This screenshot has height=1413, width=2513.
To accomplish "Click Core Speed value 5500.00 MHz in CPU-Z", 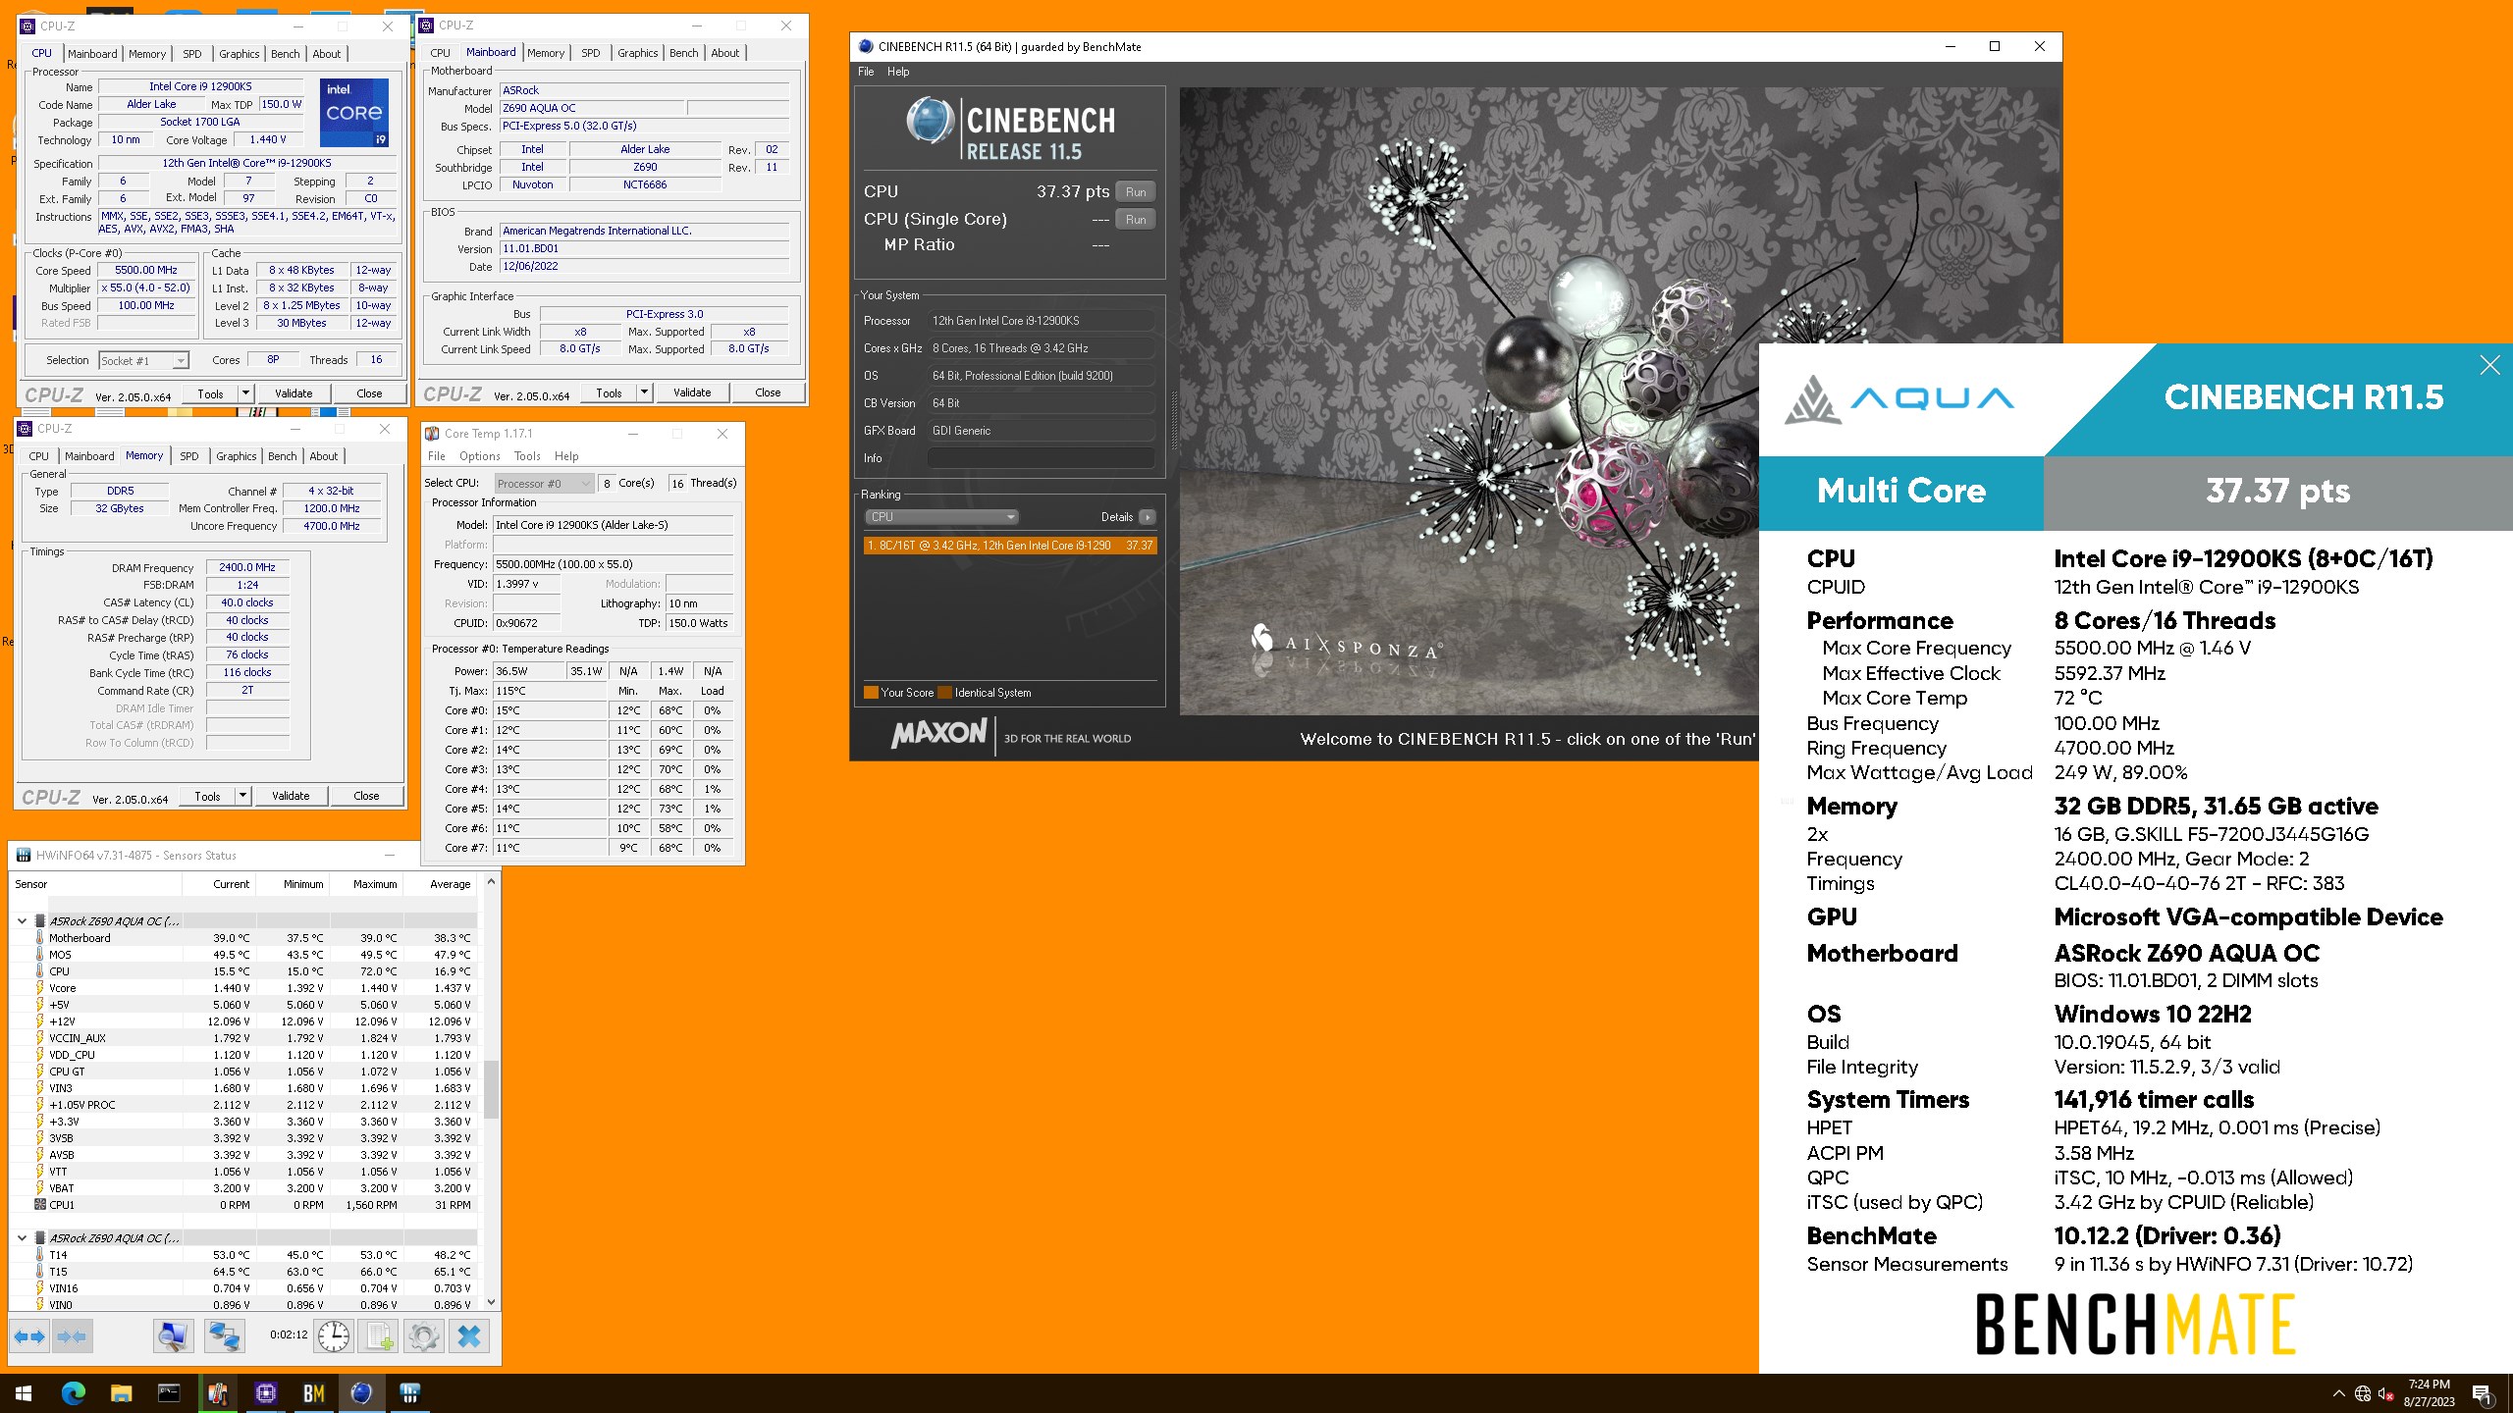I will point(146,271).
